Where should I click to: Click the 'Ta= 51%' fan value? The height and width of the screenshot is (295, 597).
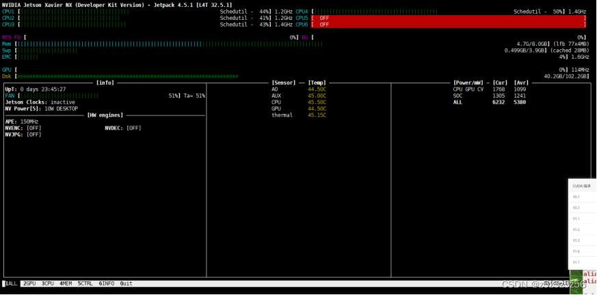point(194,96)
